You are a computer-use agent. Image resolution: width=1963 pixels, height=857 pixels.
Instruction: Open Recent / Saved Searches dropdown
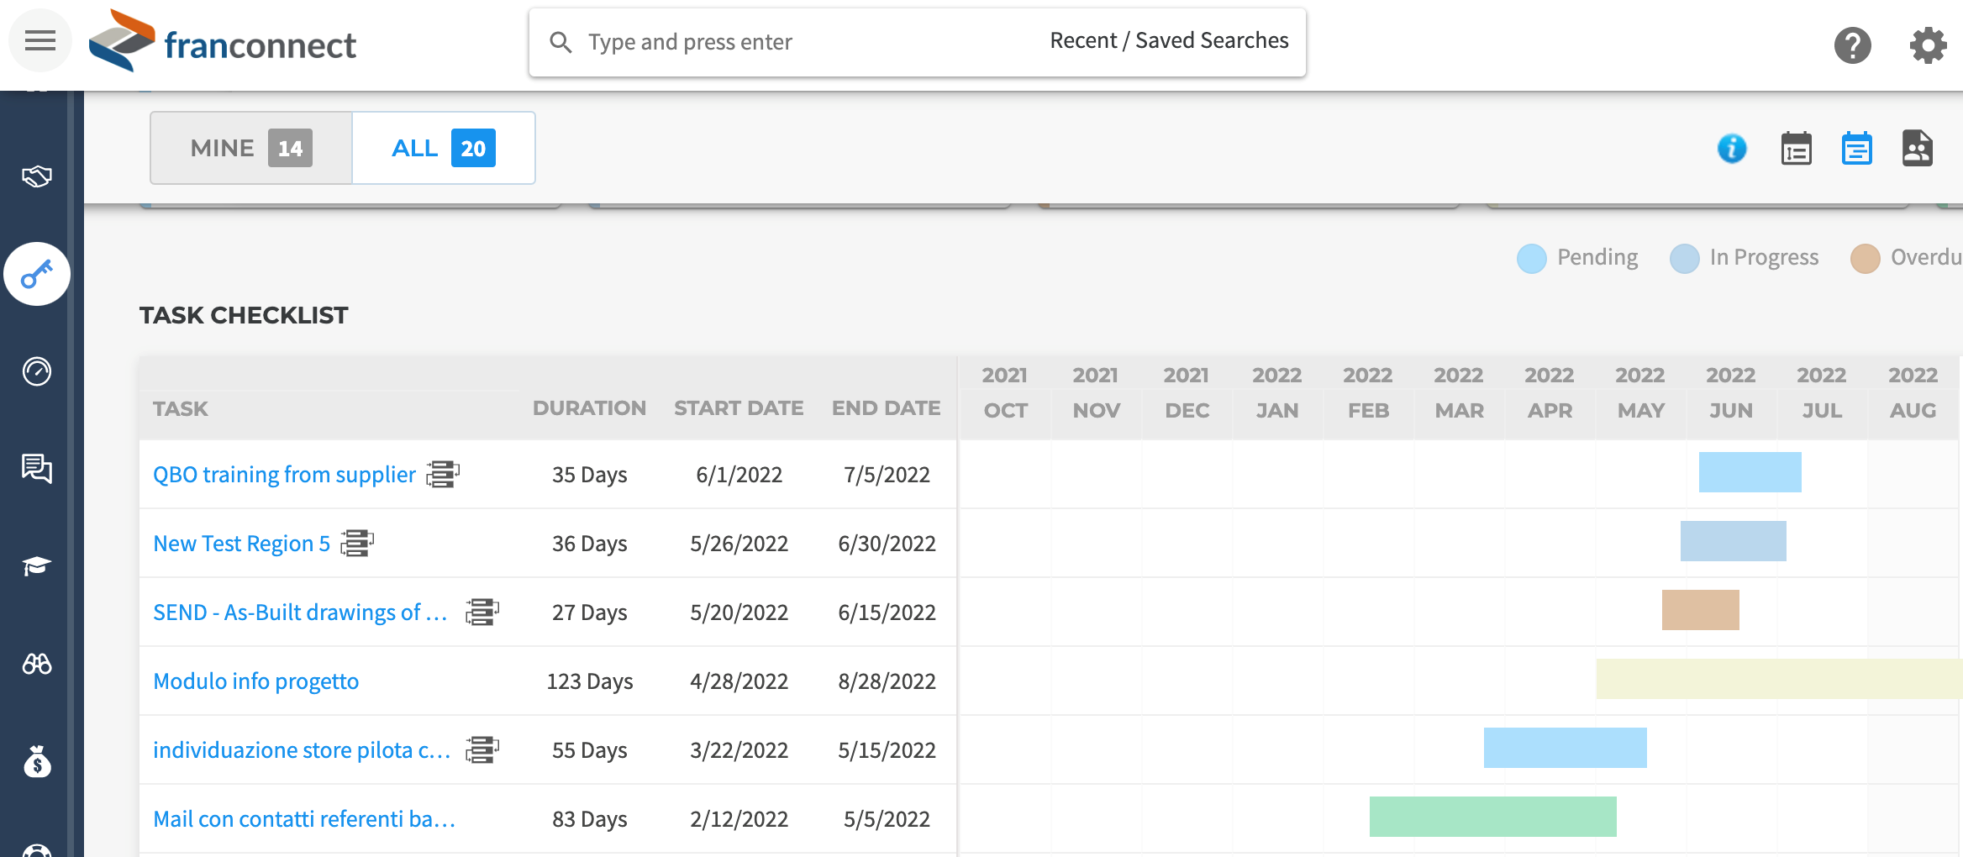[1168, 41]
